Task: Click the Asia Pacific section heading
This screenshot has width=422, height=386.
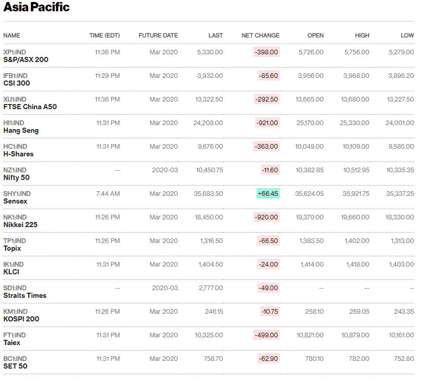Action: click(36, 7)
